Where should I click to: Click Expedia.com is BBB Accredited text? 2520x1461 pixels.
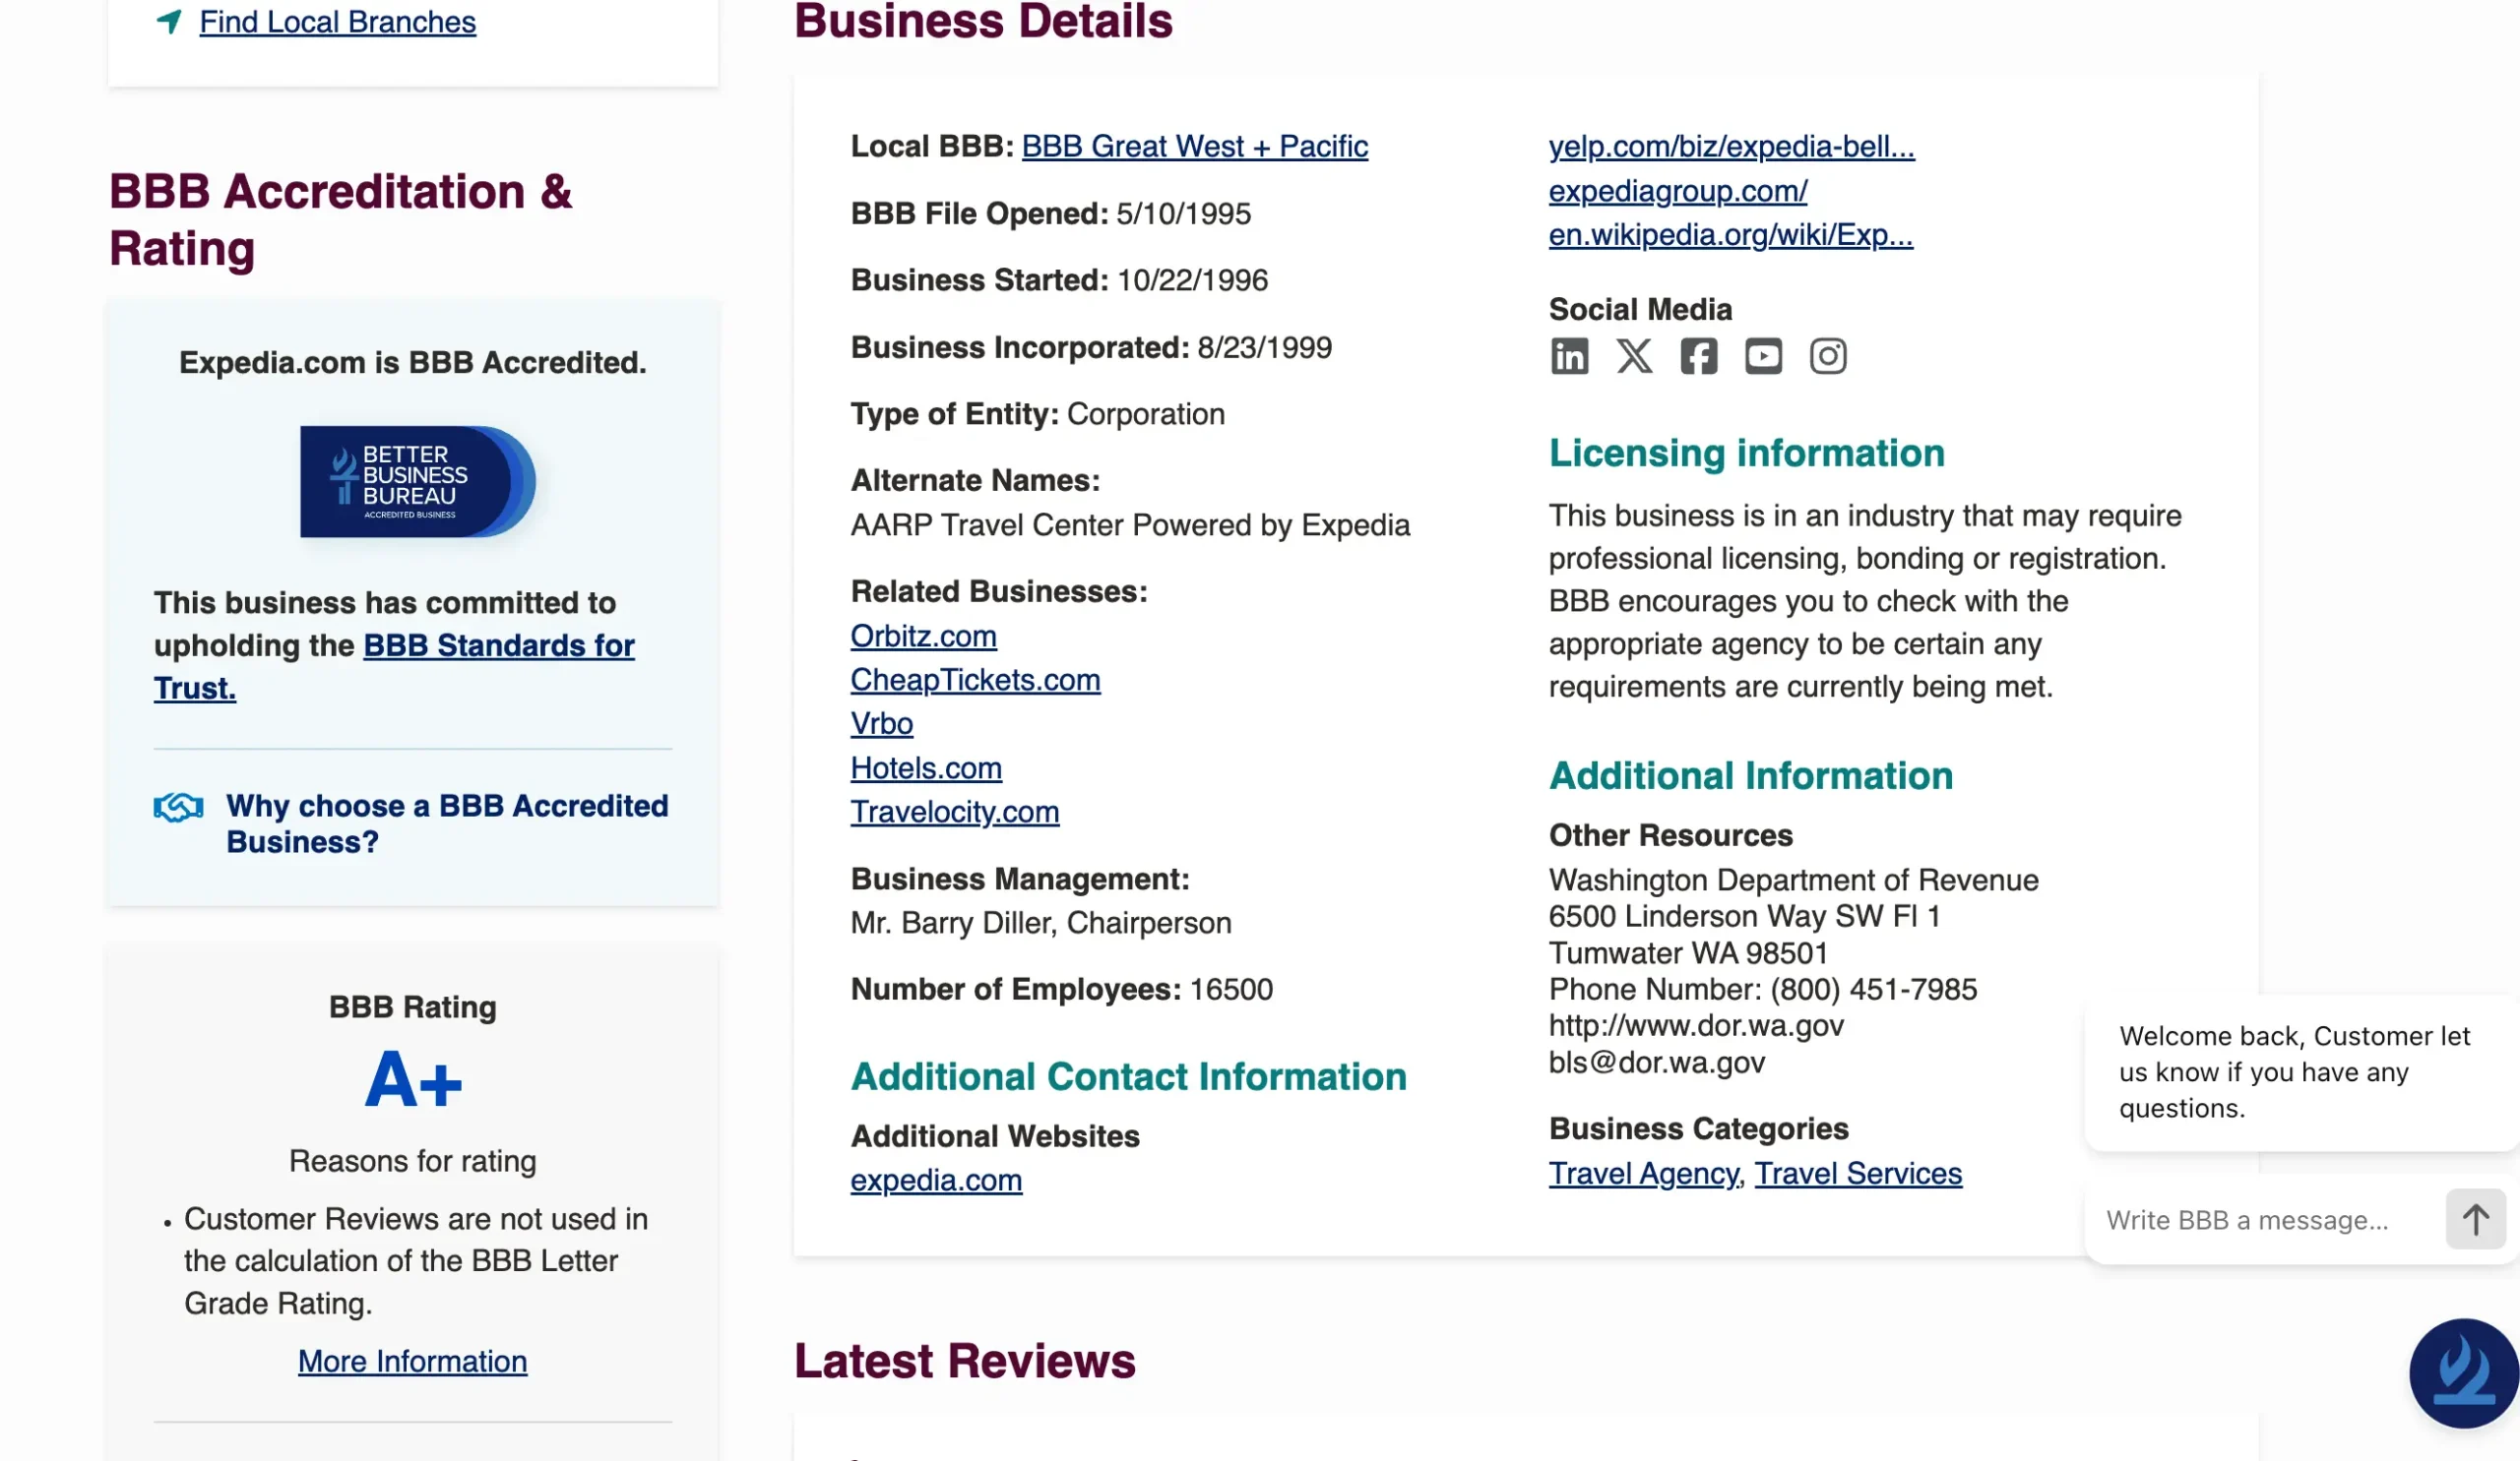413,363
